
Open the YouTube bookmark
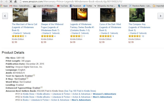tap(63, 6)
